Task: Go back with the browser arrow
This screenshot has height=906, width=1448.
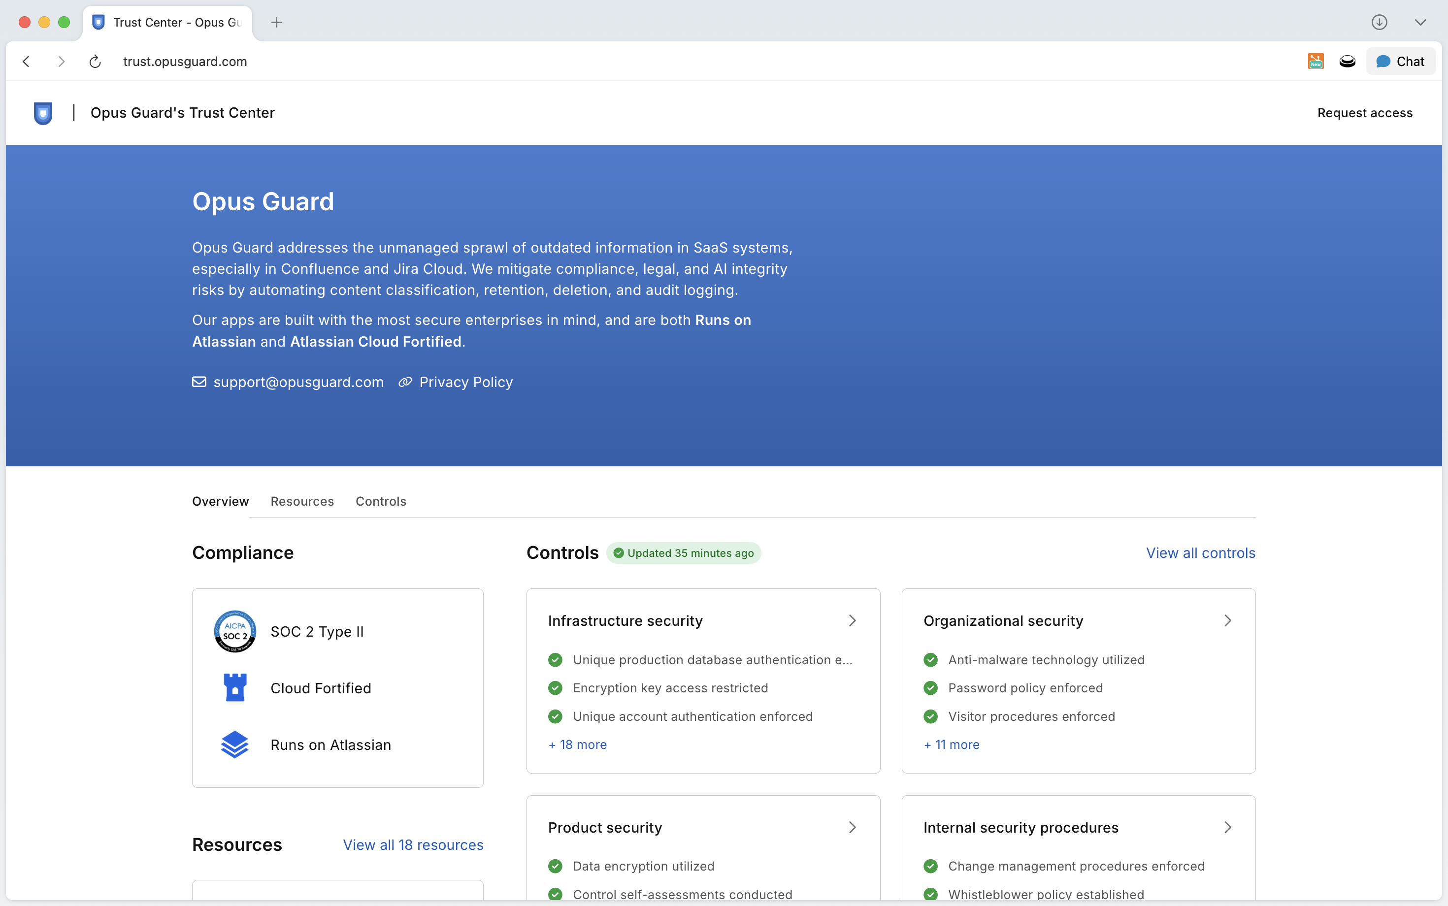Action: click(27, 62)
